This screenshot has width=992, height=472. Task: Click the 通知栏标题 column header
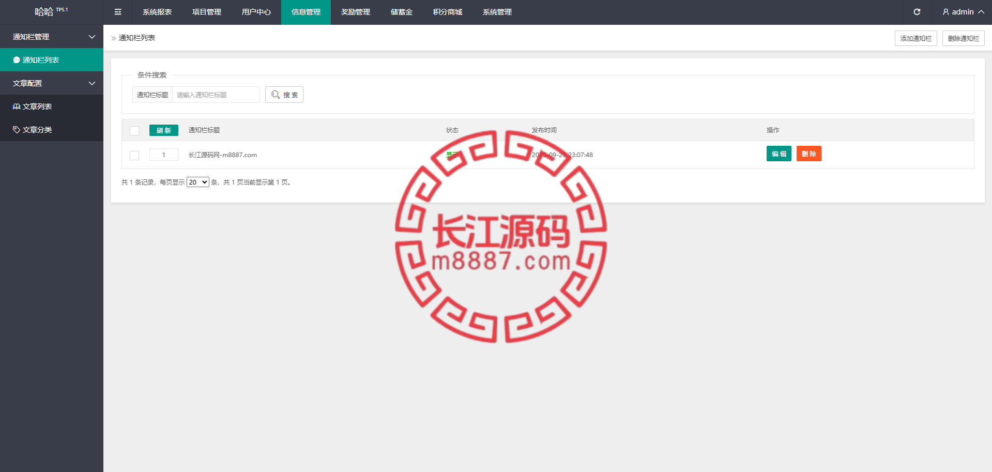[204, 130]
